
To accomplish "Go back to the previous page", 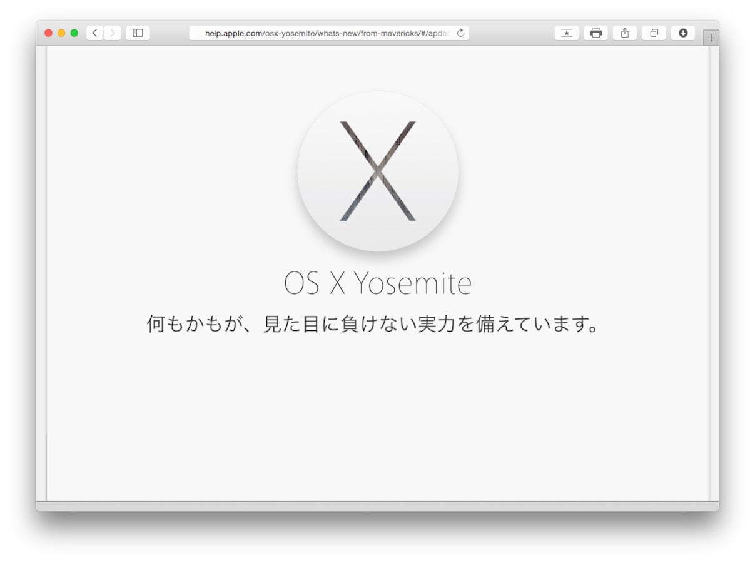I will [95, 33].
